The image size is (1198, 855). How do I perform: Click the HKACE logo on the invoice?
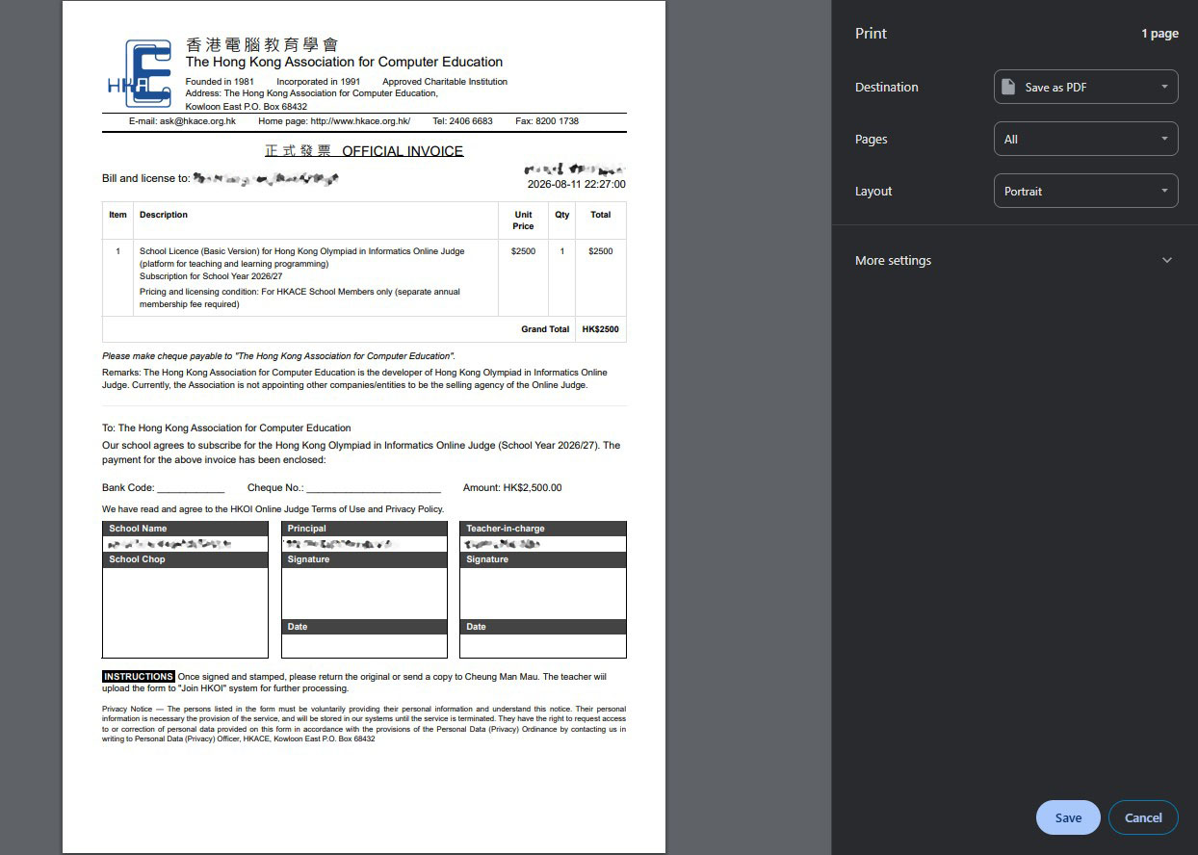140,73
